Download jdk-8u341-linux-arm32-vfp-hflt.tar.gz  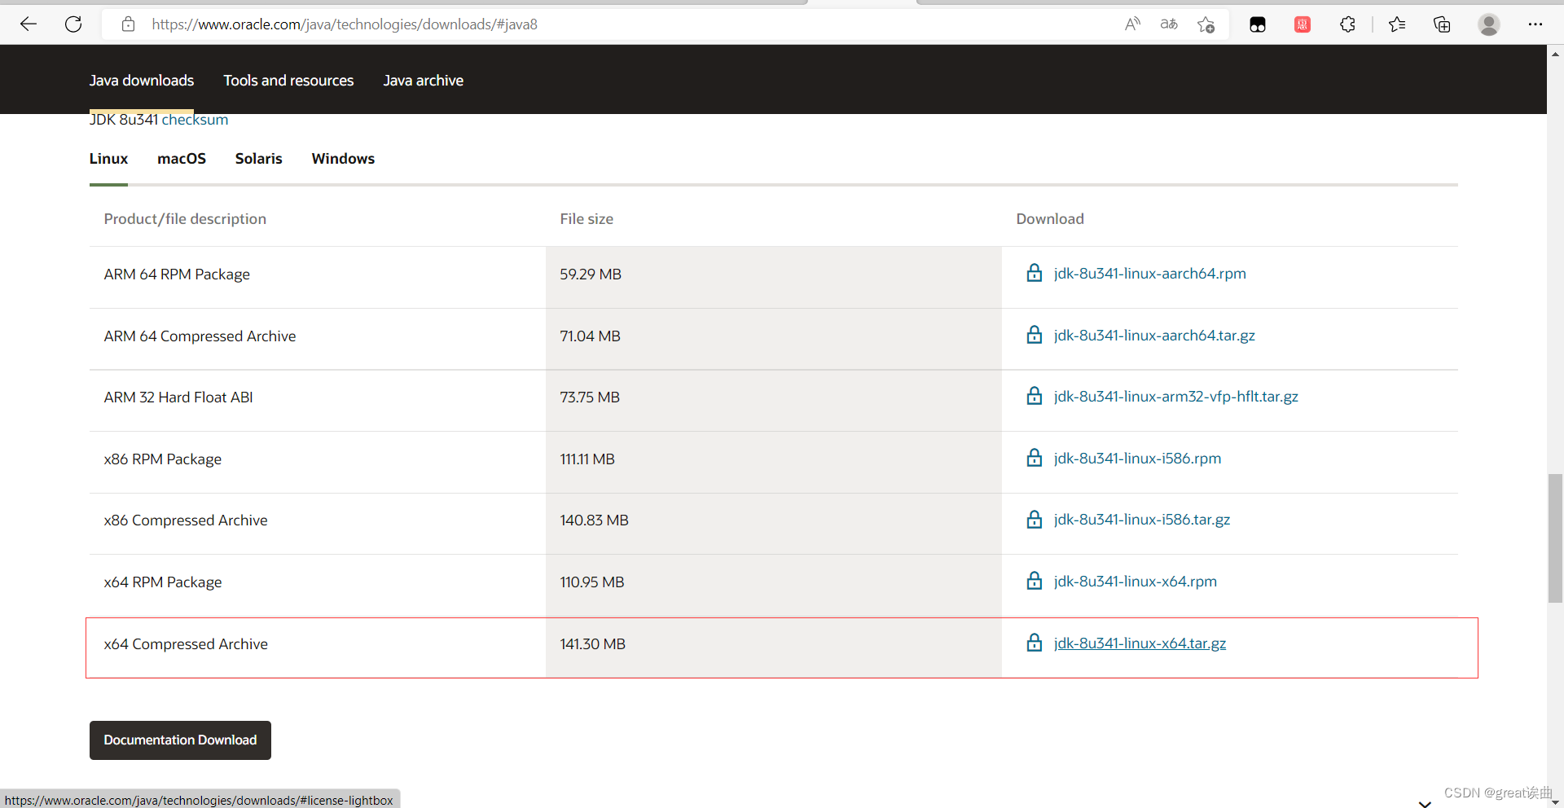[x=1176, y=397]
